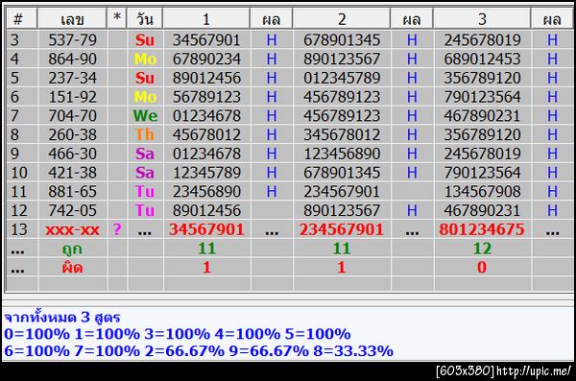Image resolution: width=576 pixels, height=381 pixels.
Task: Click the 742-05 cell
Action: coord(72,210)
